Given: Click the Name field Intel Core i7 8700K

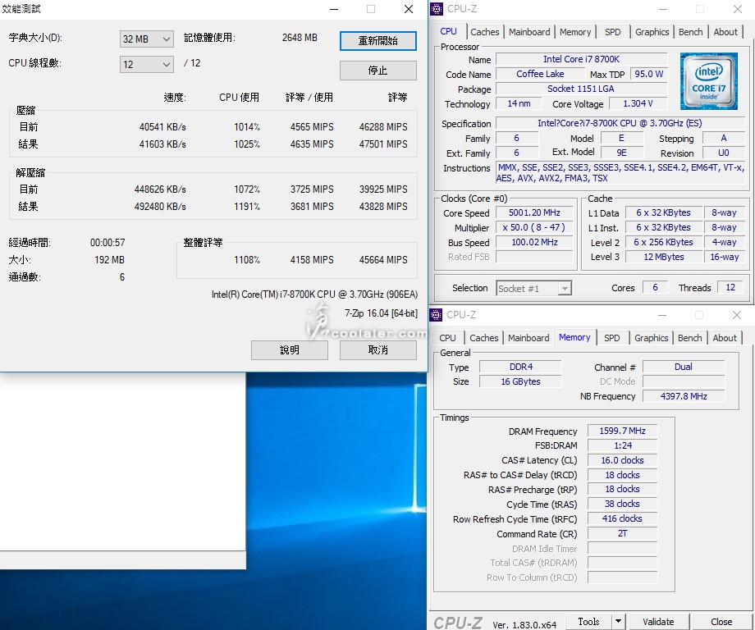Looking at the screenshot, I should [581, 59].
